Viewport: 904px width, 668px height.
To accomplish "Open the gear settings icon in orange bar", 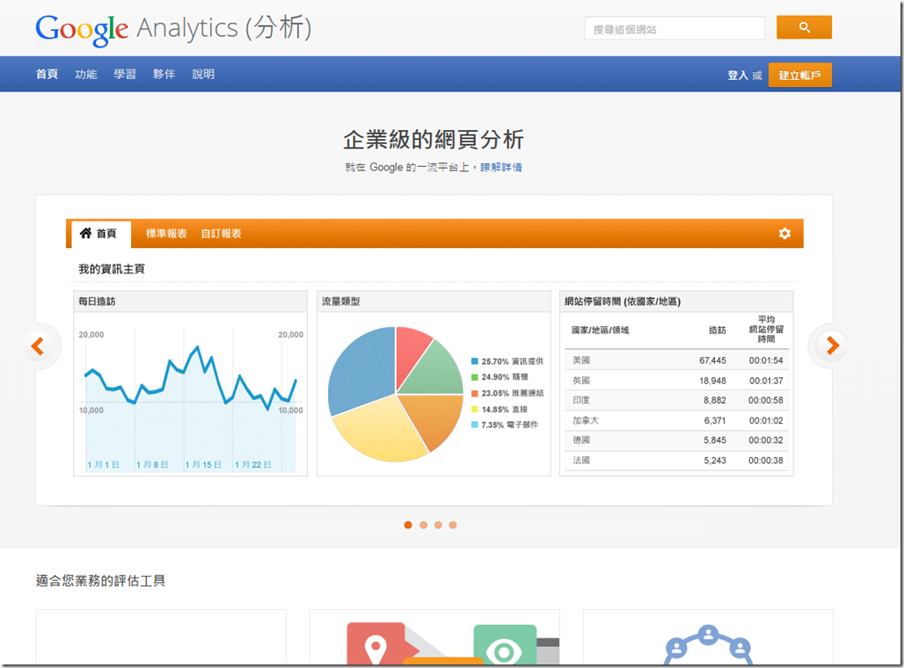I will pos(784,234).
